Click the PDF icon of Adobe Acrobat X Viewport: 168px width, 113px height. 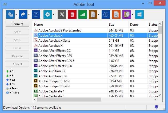coord(35,35)
